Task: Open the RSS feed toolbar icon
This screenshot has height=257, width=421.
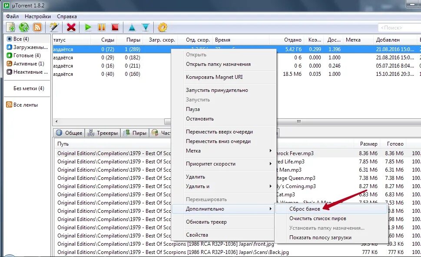Action: tap(37, 27)
